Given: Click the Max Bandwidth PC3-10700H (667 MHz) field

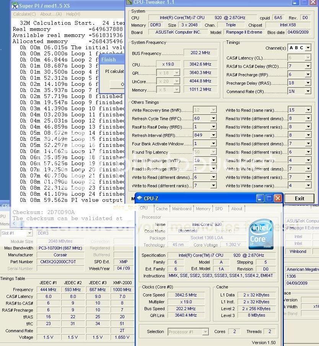Looking at the screenshot, I should coord(60,248).
